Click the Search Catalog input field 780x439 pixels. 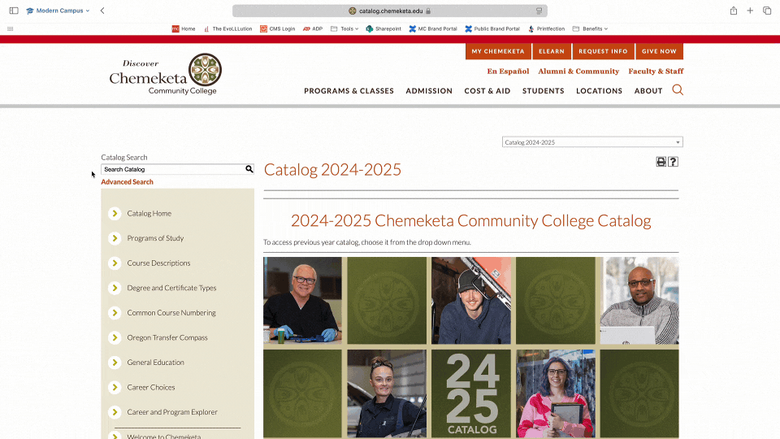(172, 169)
